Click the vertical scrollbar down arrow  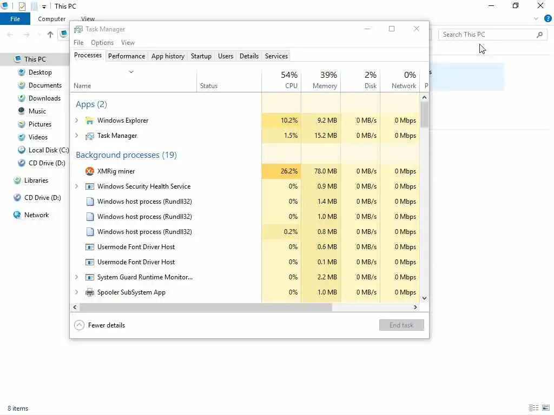(424, 298)
